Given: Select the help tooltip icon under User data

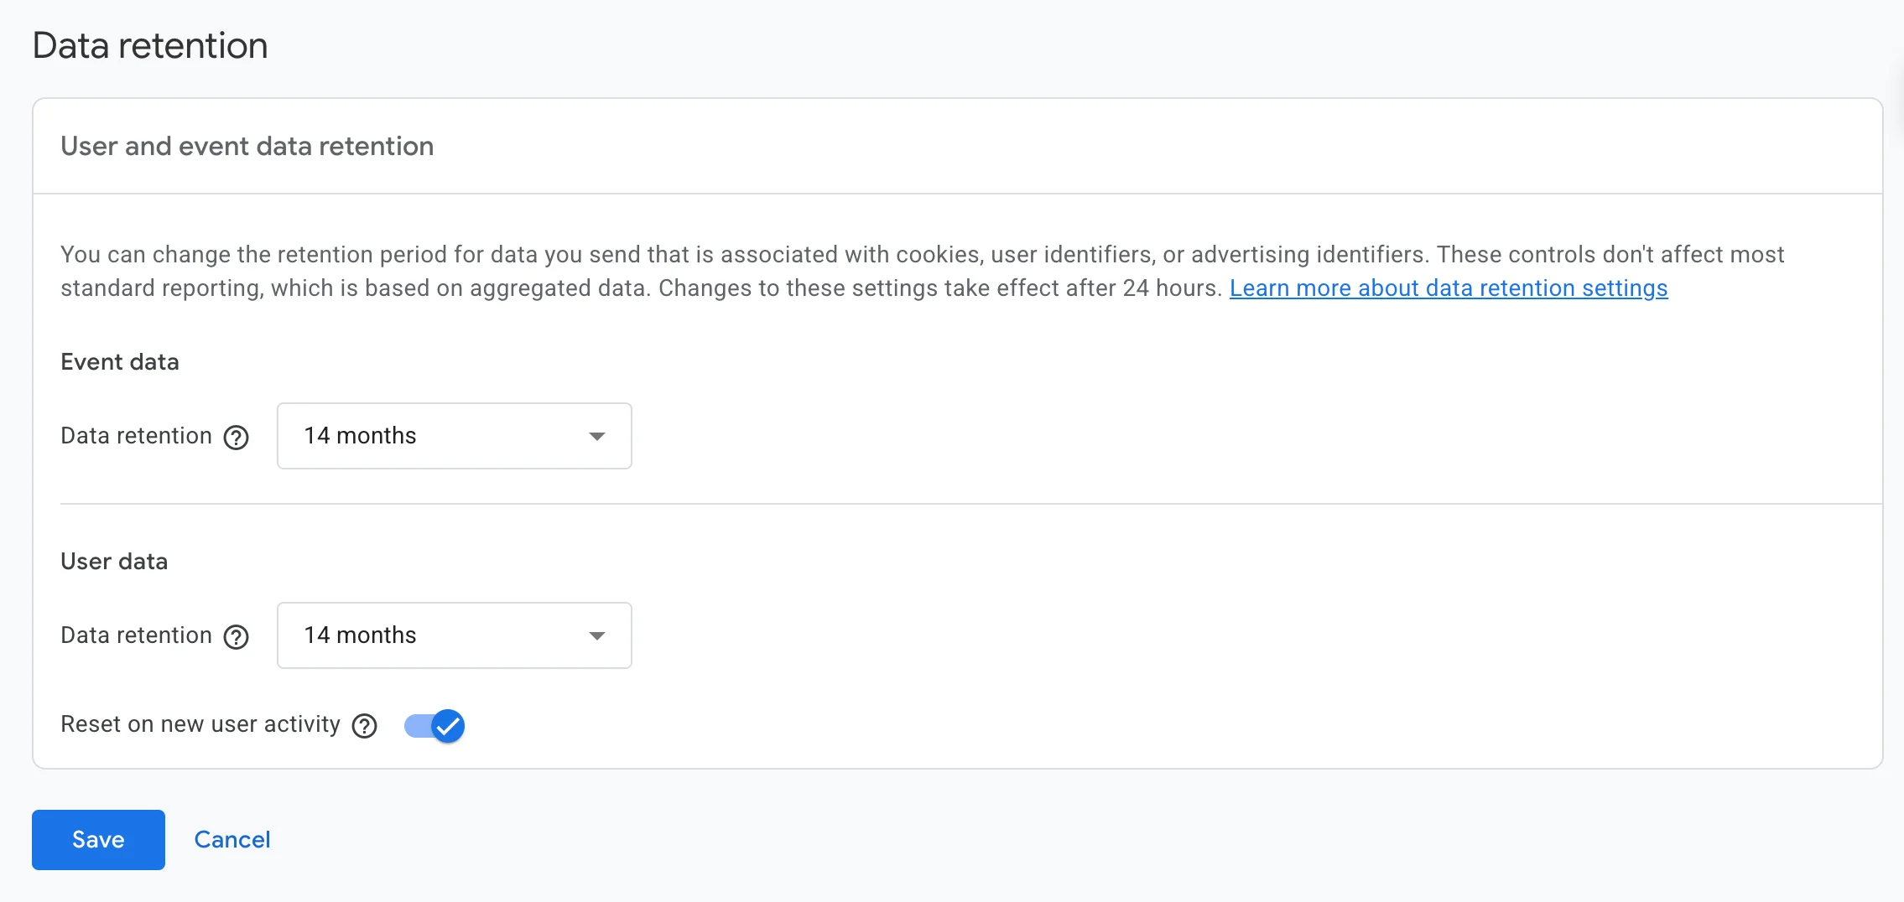Looking at the screenshot, I should coord(236,637).
